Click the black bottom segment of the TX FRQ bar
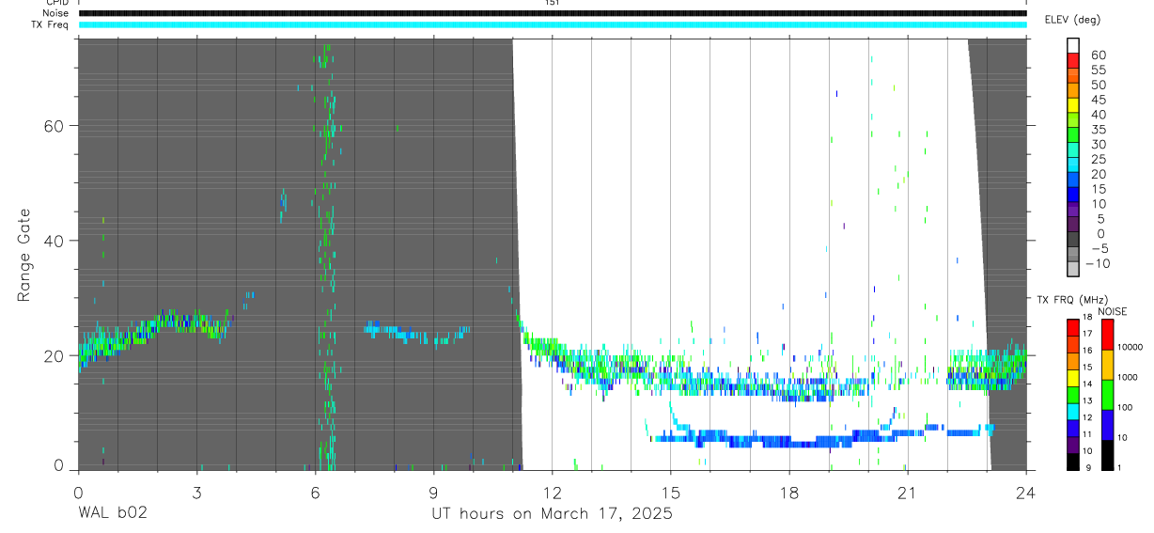The image size is (1154, 533). (x=1073, y=462)
